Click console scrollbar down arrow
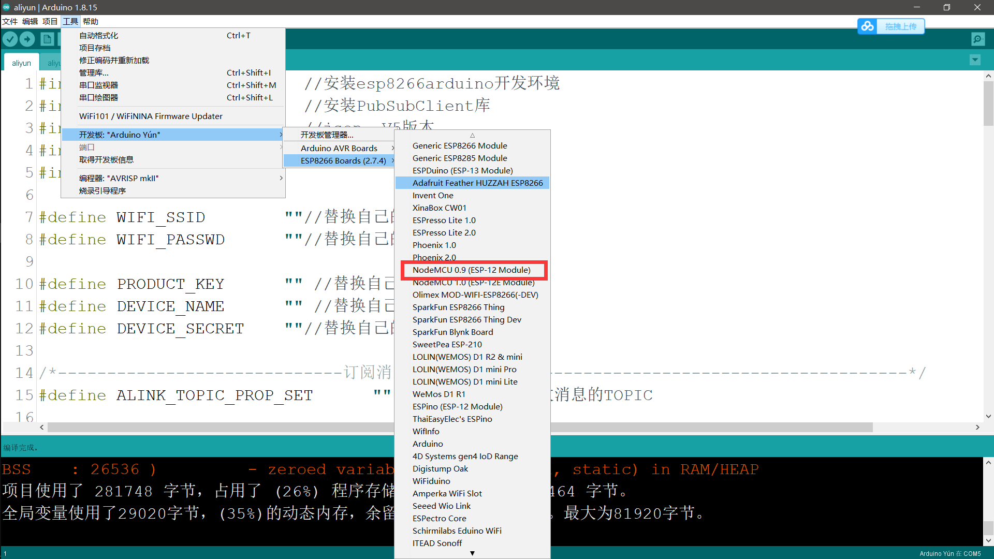Image resolution: width=994 pixels, height=559 pixels. [988, 540]
